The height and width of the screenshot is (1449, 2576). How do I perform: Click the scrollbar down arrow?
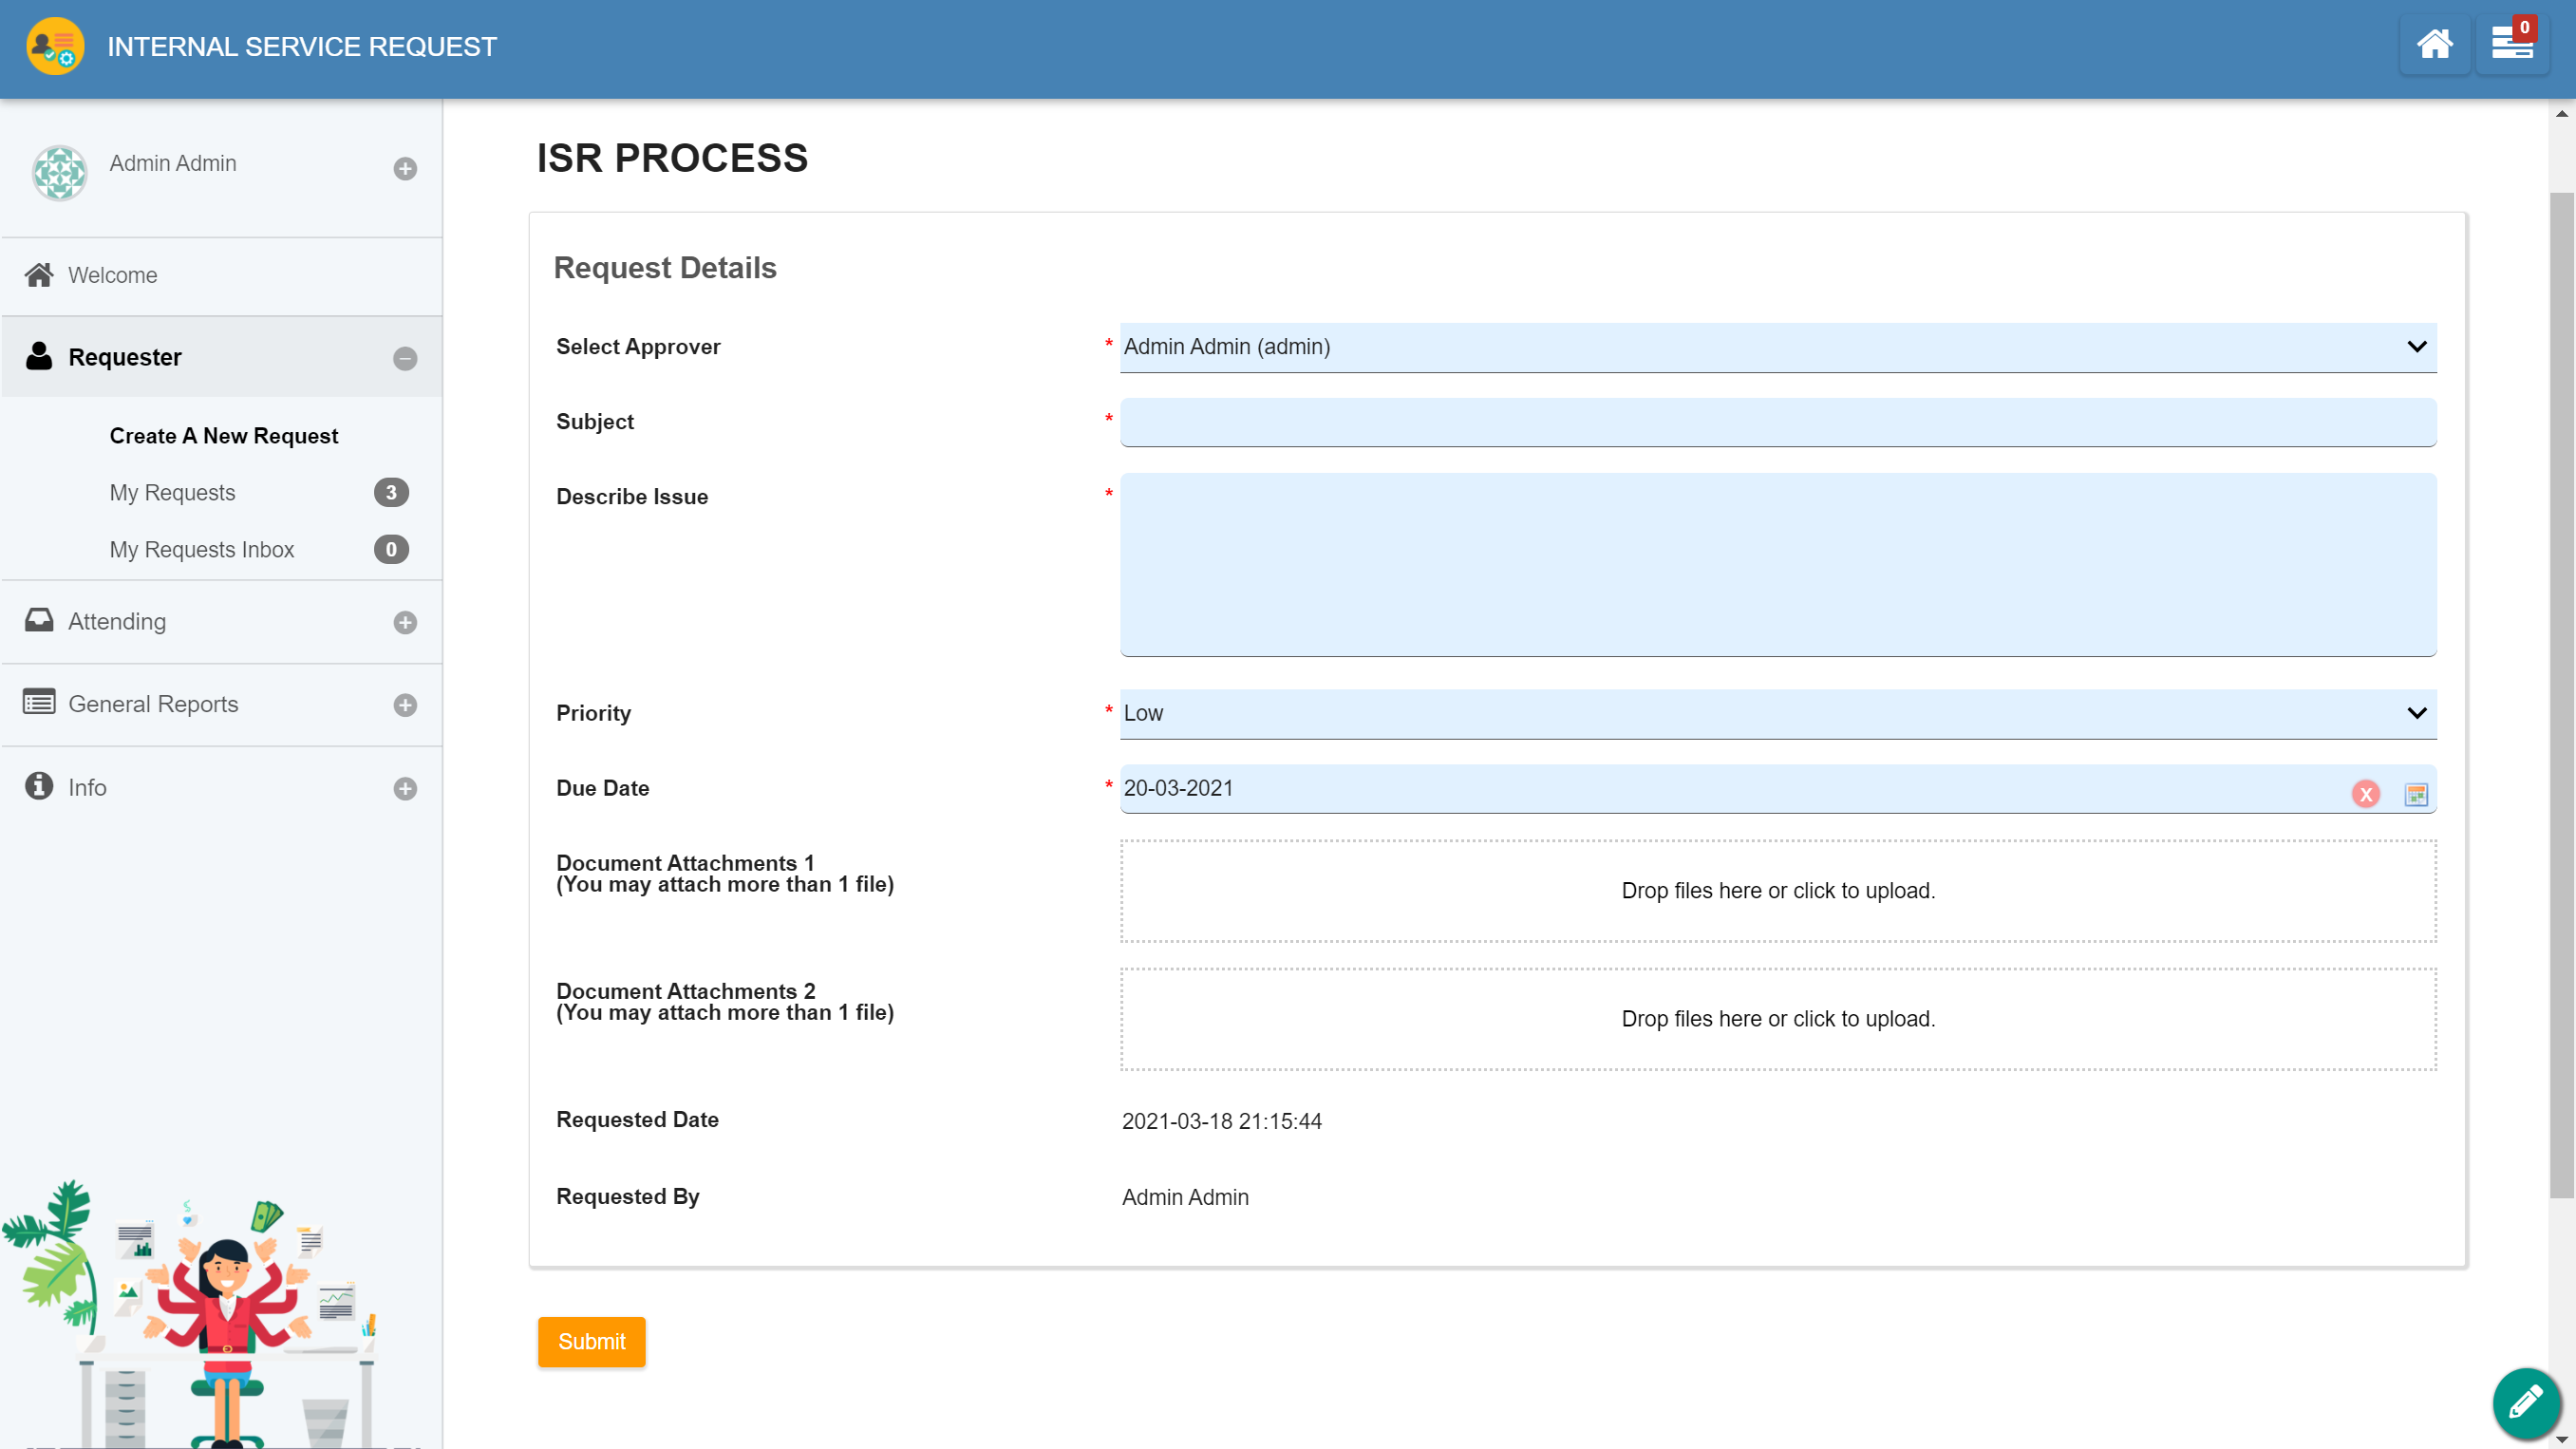tap(2561, 1439)
